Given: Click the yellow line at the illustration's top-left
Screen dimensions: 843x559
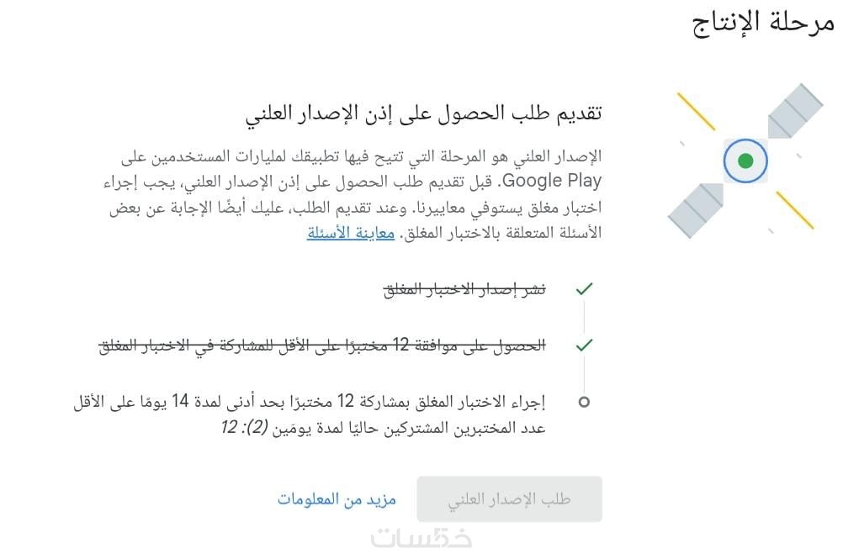Looking at the screenshot, I should [696, 111].
